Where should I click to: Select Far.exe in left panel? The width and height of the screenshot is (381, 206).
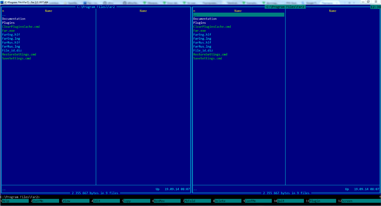click(8, 31)
